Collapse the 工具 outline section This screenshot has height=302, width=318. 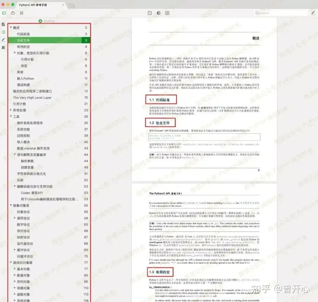tap(11, 116)
